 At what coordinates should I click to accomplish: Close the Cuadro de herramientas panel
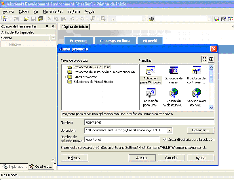point(53,26)
